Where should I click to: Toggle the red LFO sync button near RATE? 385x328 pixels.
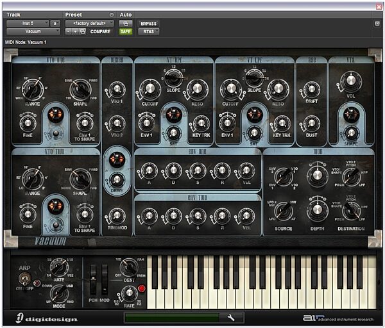[142, 288]
